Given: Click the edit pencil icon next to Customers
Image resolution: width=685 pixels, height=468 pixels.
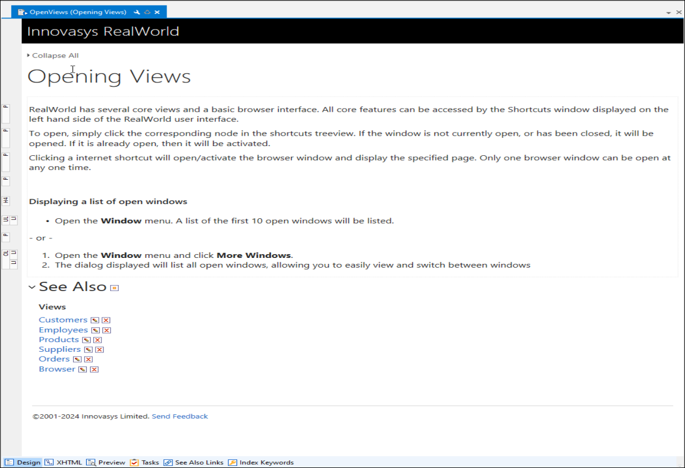Looking at the screenshot, I should tap(95, 320).
